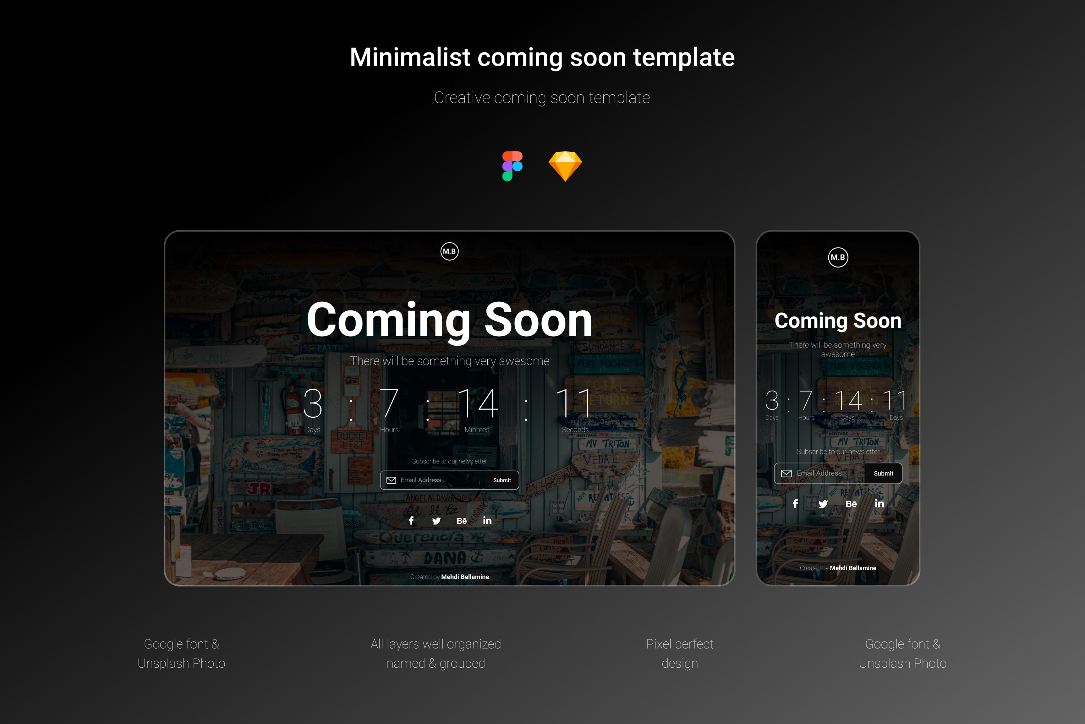
Task: Click the M.B logo on mobile preview
Action: [x=838, y=257]
